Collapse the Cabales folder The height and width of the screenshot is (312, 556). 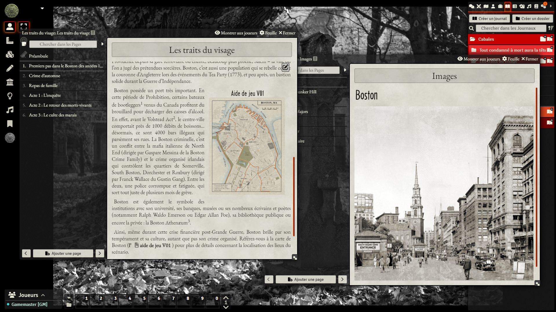[486, 39]
